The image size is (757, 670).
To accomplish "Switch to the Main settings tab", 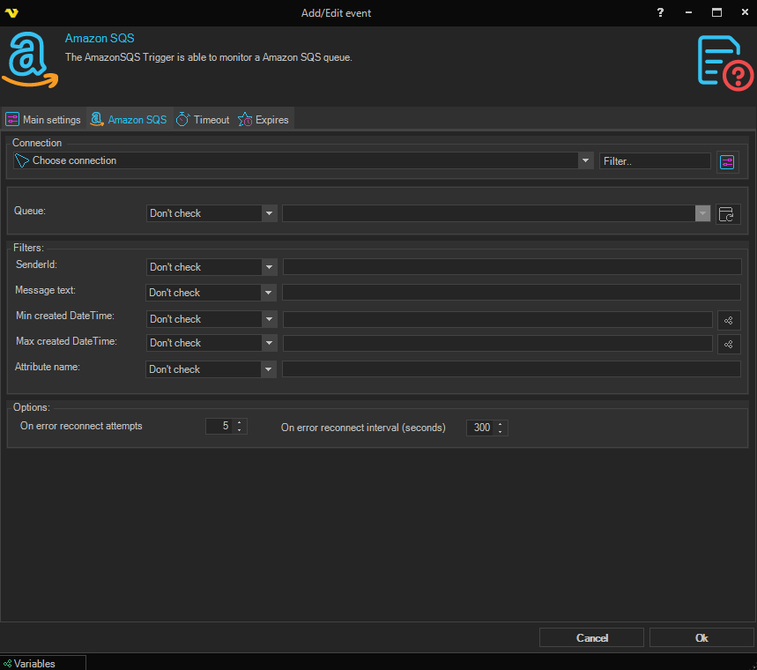I will coord(43,120).
